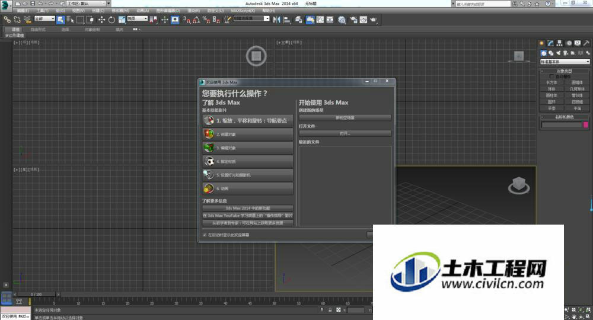
Task: Switch to the Modify panel tab
Action: click(550, 43)
